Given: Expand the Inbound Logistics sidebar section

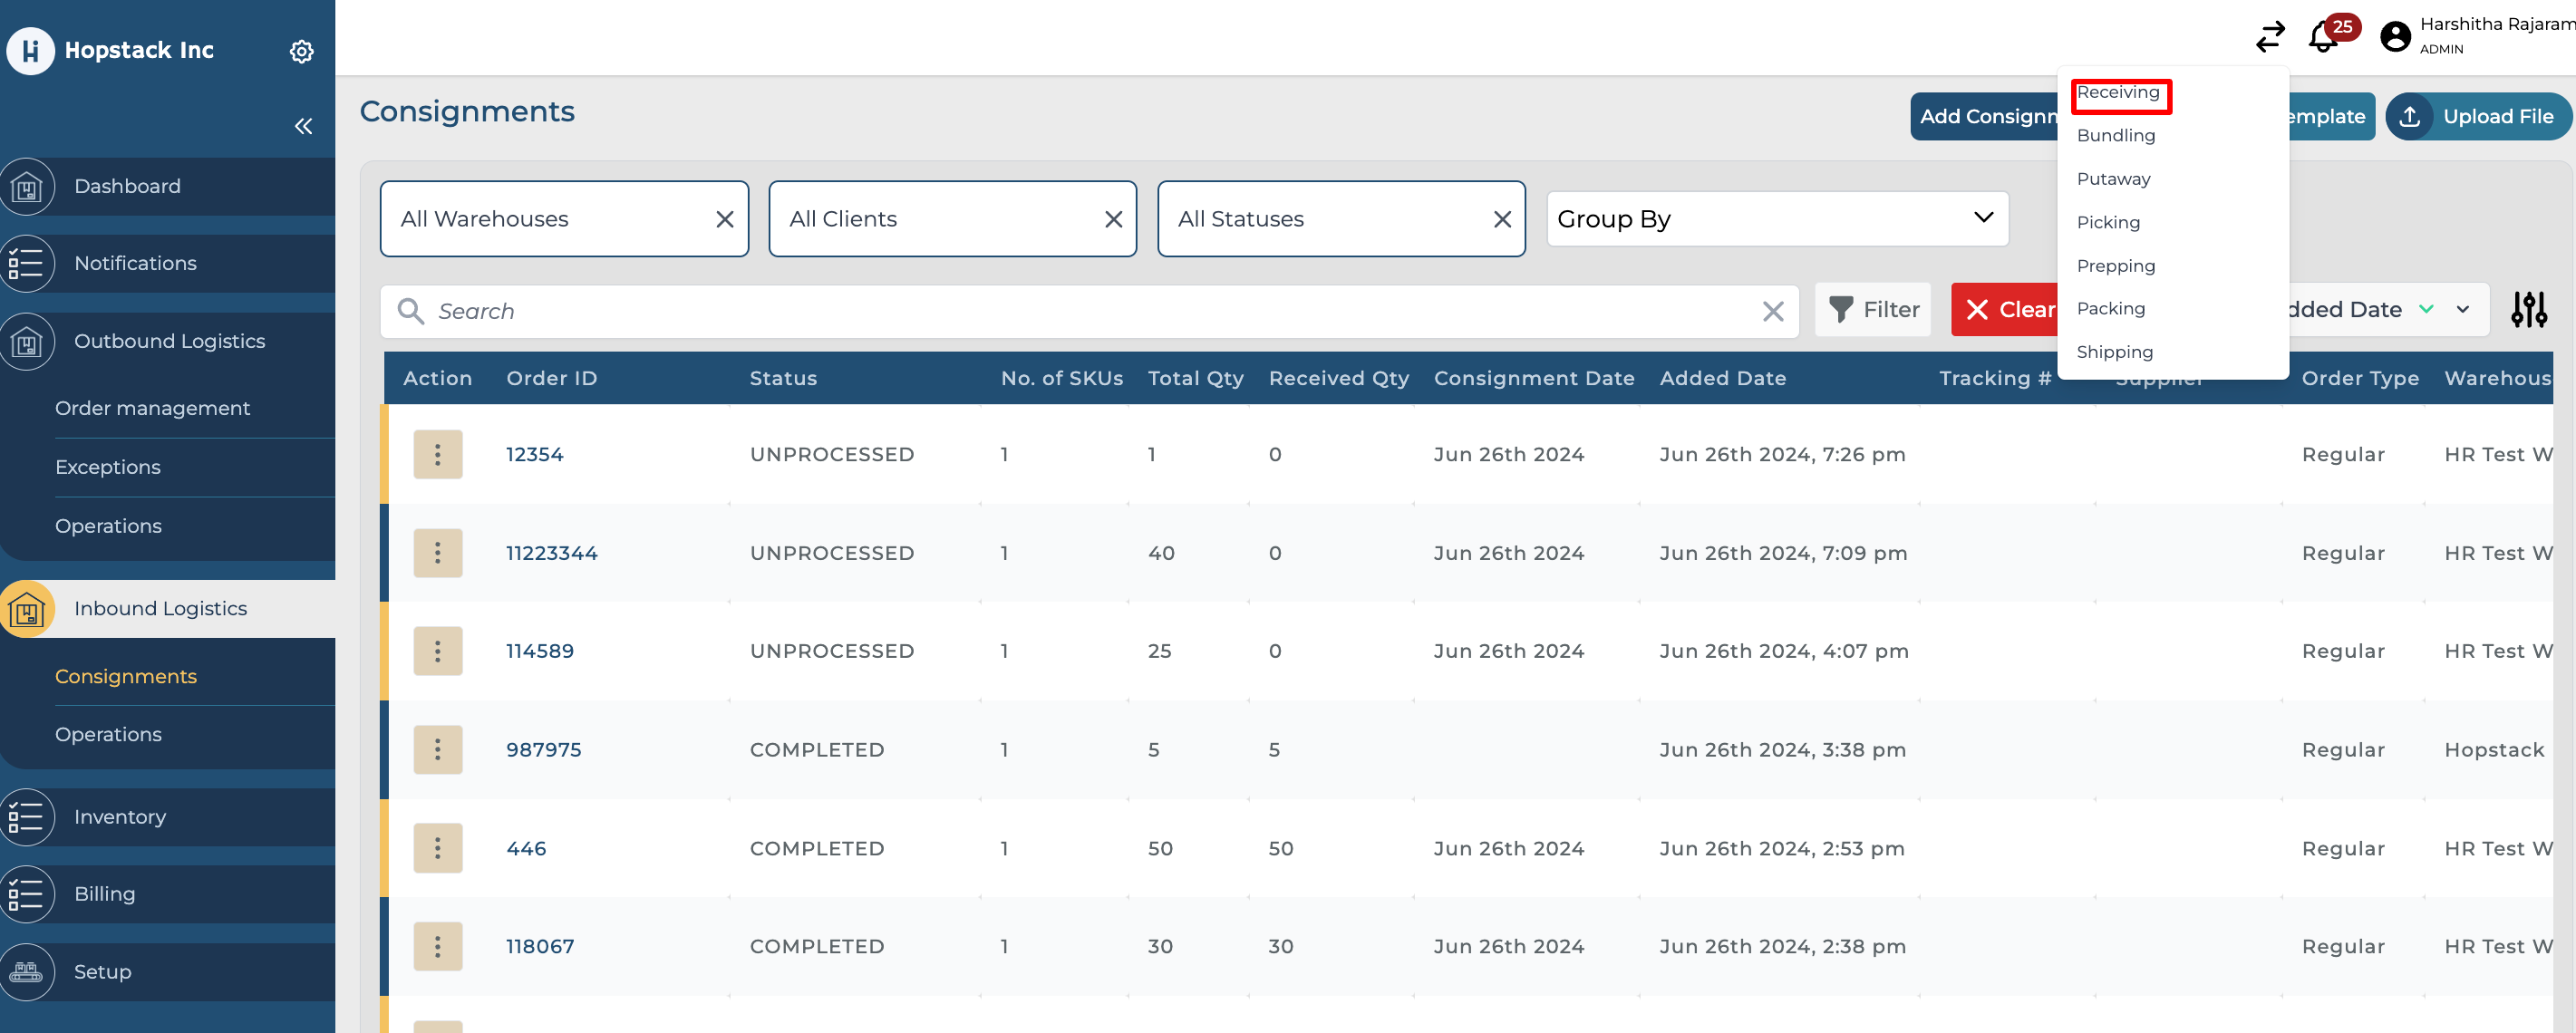Looking at the screenshot, I should (x=160, y=609).
